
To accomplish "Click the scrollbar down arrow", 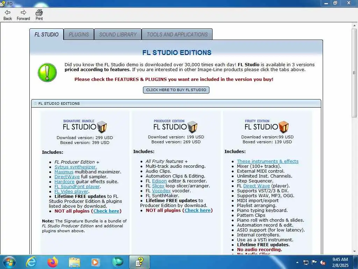I will coord(355,251).
